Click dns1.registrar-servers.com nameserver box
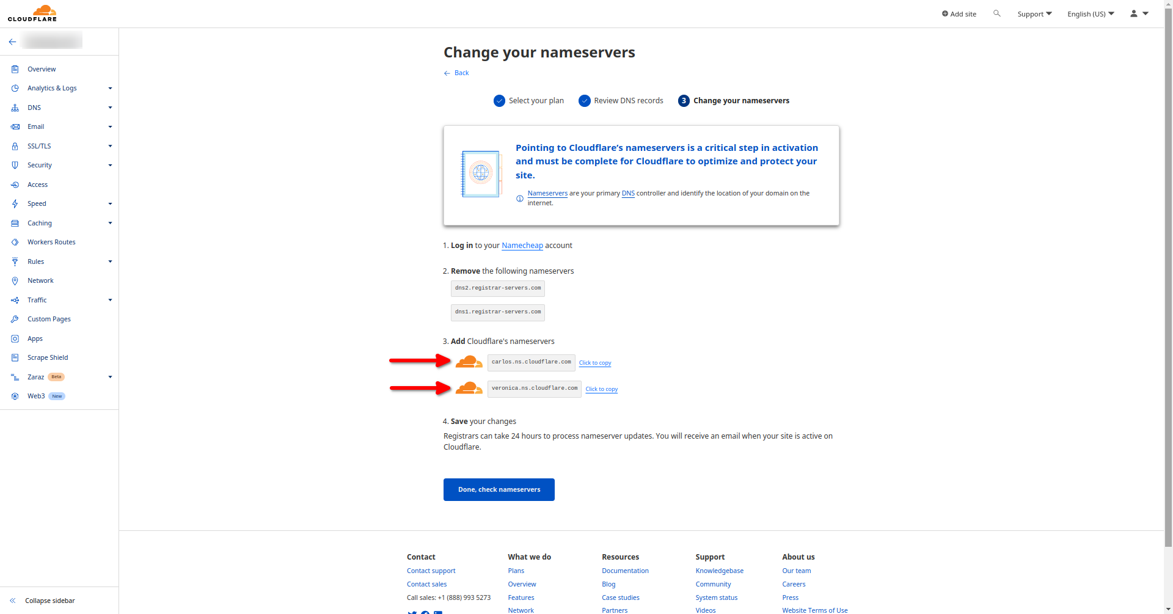The width and height of the screenshot is (1173, 614). click(x=498, y=312)
